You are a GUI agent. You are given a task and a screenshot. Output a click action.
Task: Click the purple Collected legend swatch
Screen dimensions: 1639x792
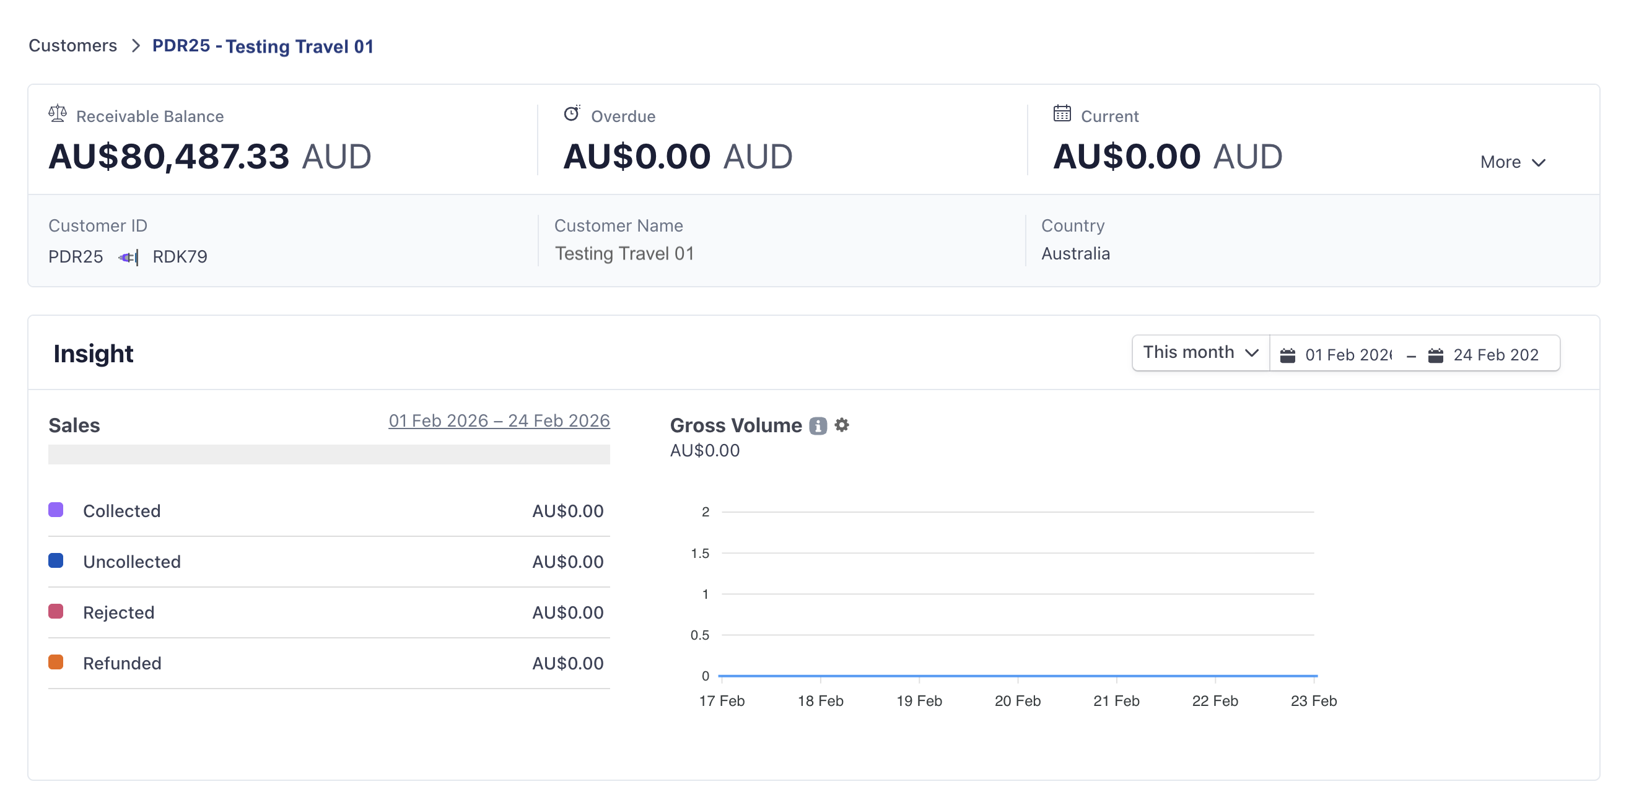56,510
